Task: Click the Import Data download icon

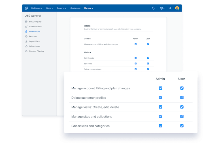Action: point(26,41)
